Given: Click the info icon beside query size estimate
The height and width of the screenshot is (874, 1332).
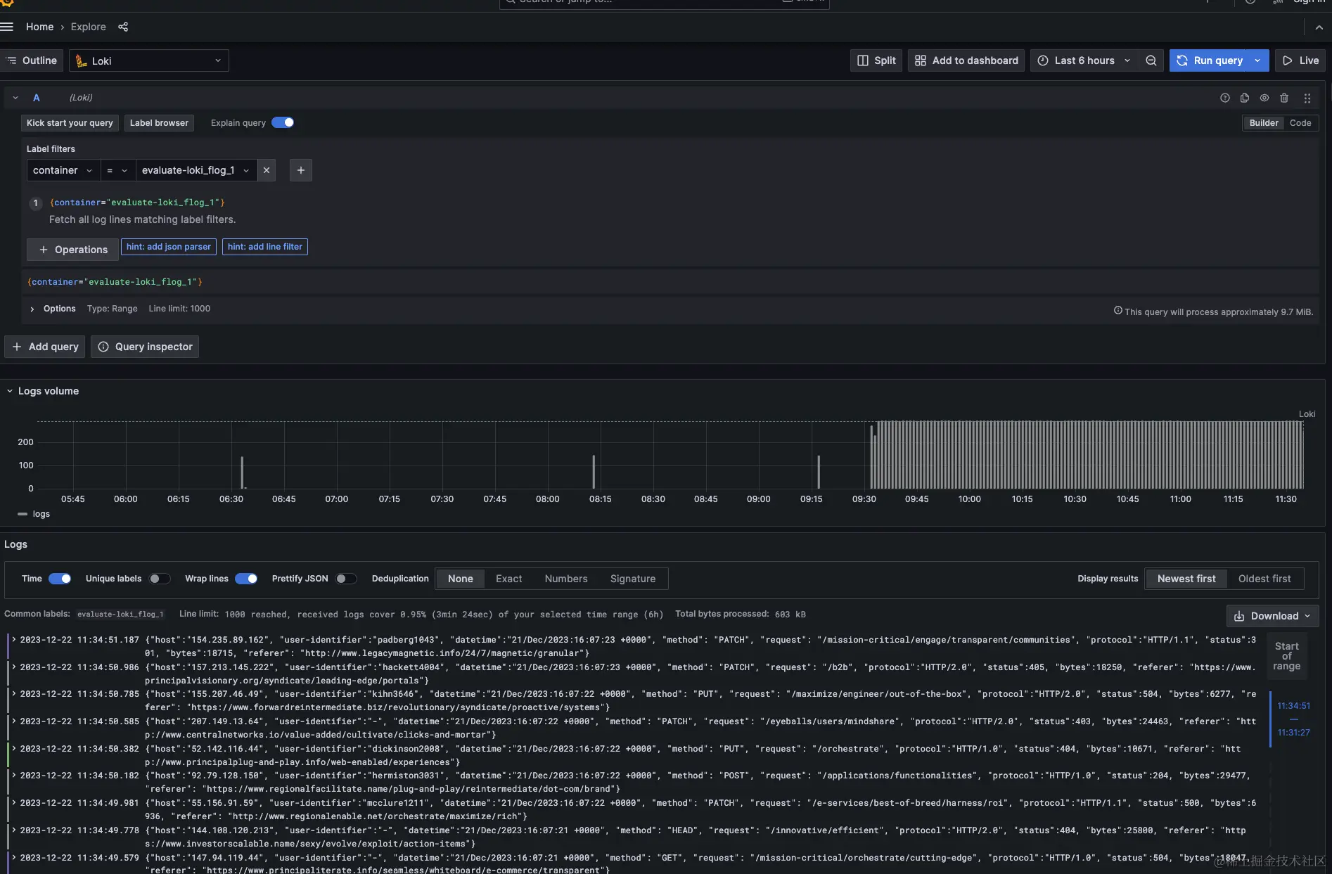Looking at the screenshot, I should click(x=1118, y=311).
